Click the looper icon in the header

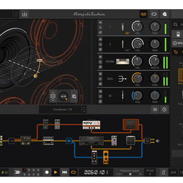154,14
